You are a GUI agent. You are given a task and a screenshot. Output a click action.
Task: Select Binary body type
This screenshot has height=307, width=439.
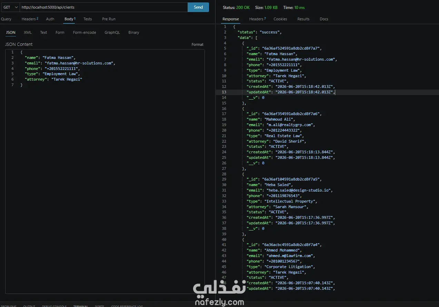pos(134,32)
